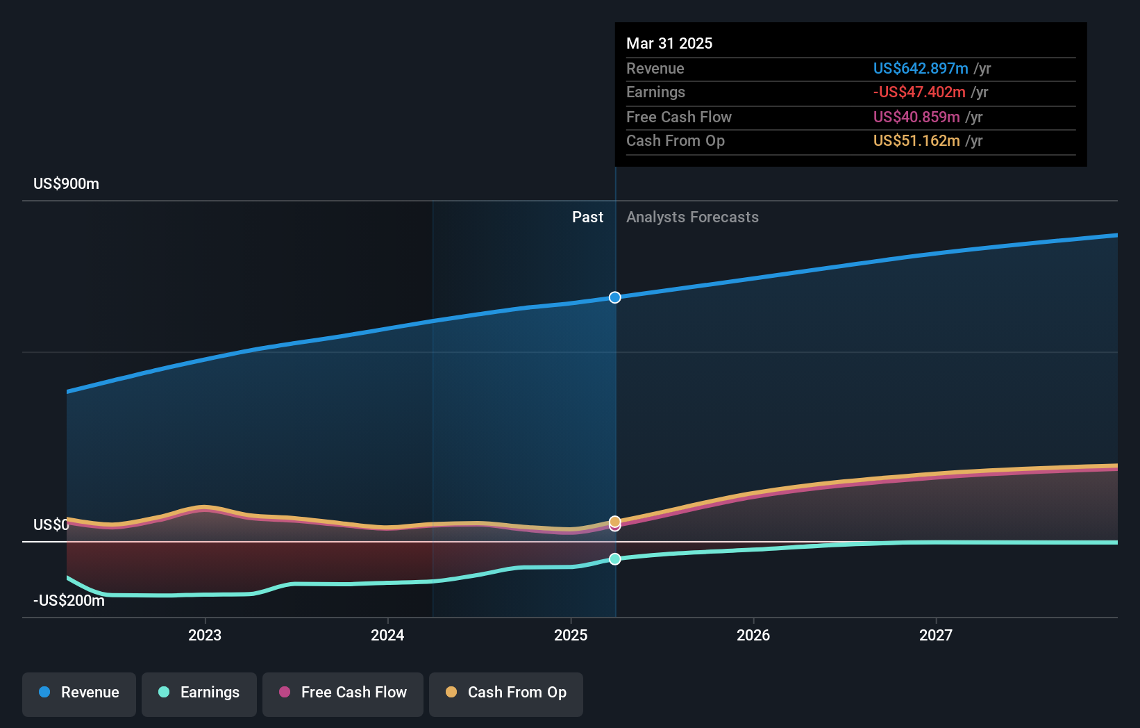Click the 2024 x-axis label
The image size is (1140, 728).
coord(387,635)
